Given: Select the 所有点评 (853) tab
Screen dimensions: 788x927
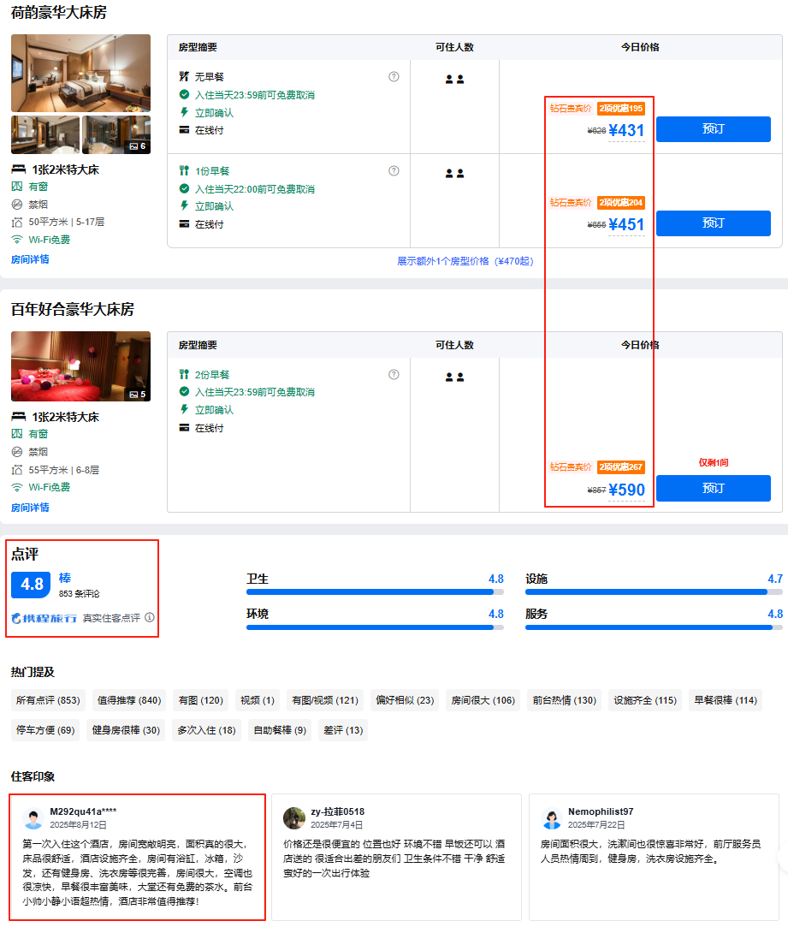Looking at the screenshot, I should tap(48, 700).
